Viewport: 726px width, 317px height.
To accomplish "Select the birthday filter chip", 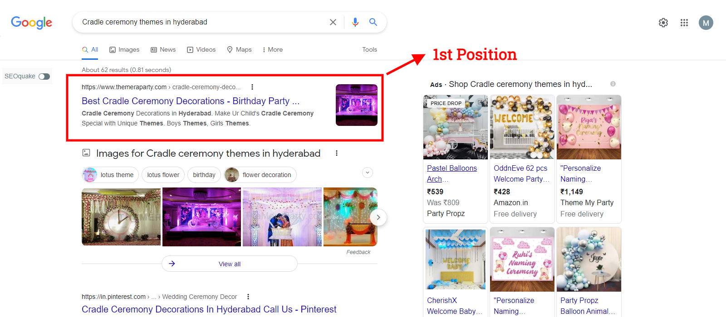I will click(x=204, y=175).
